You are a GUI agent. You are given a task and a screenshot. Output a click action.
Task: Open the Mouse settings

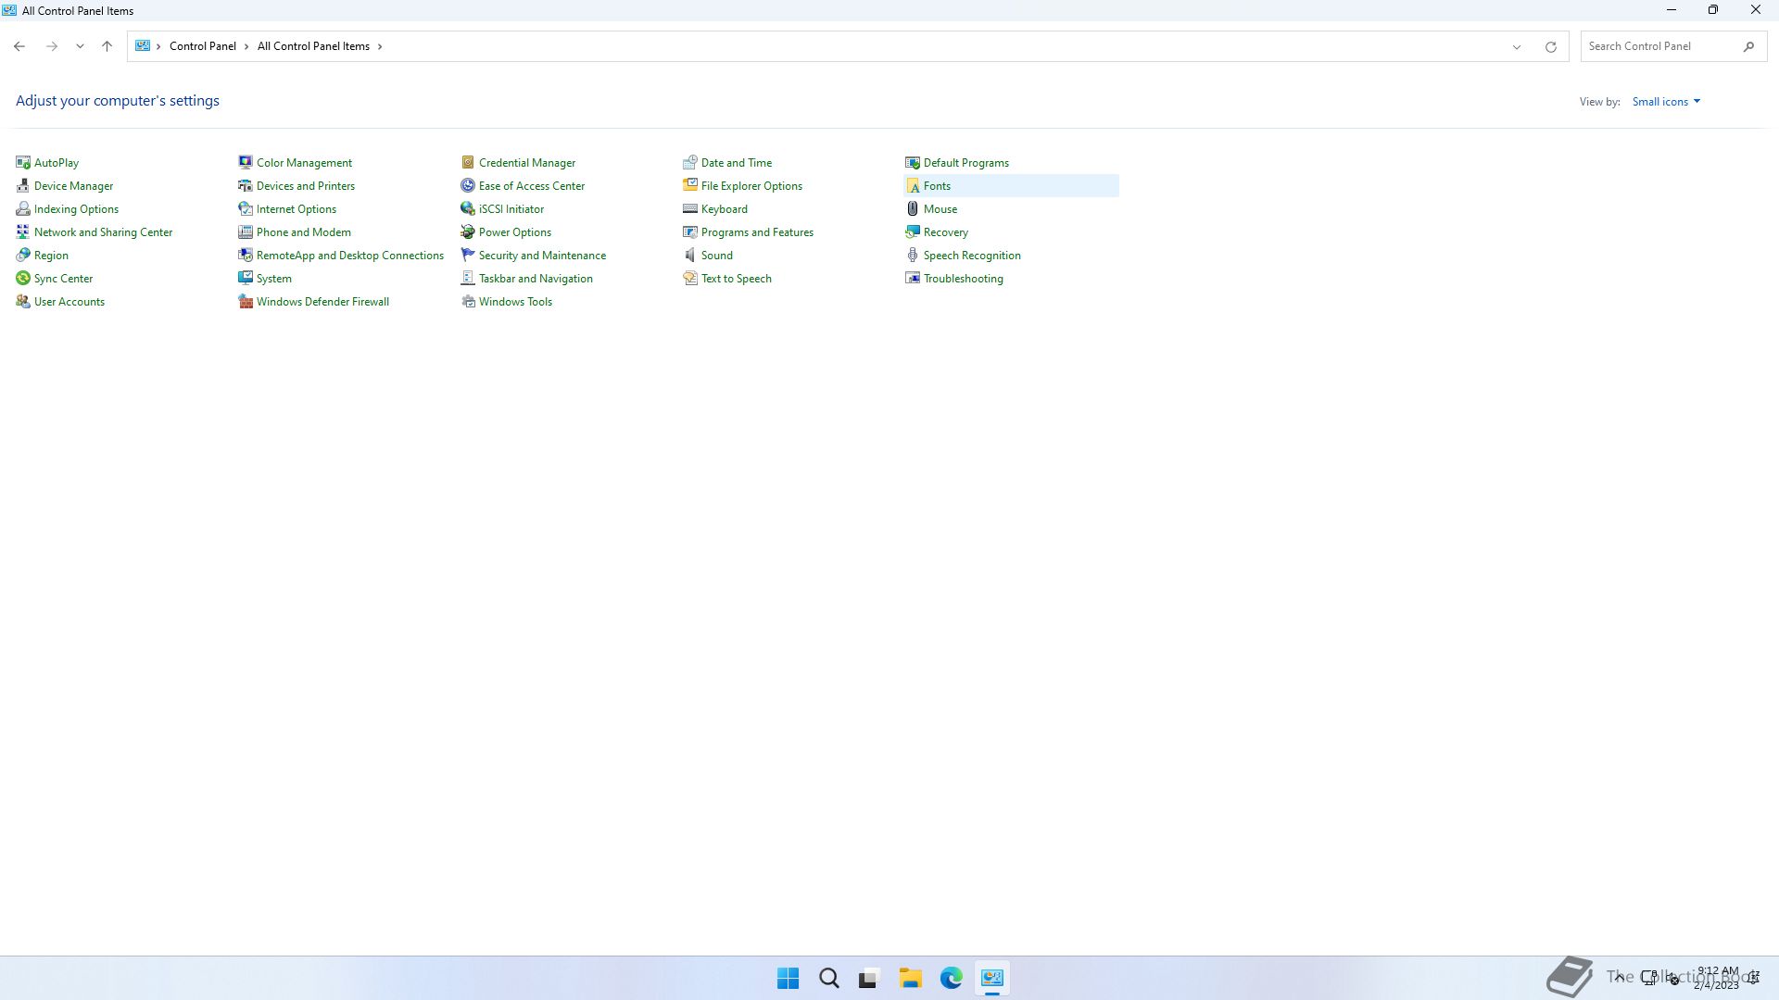[940, 208]
